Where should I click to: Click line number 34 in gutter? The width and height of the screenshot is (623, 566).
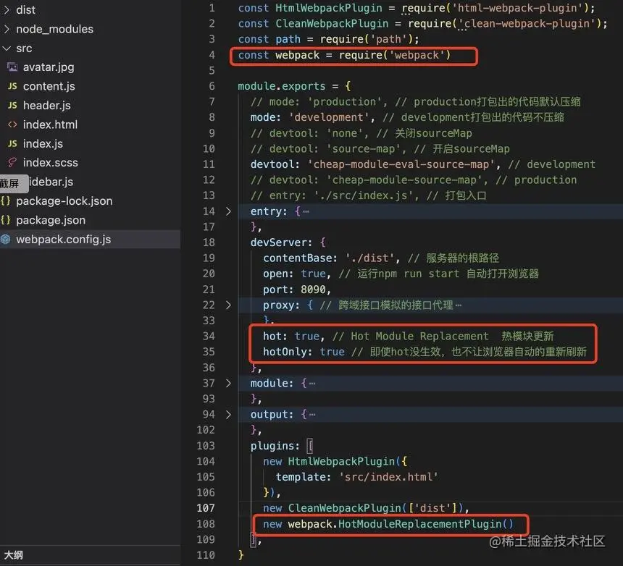[209, 336]
